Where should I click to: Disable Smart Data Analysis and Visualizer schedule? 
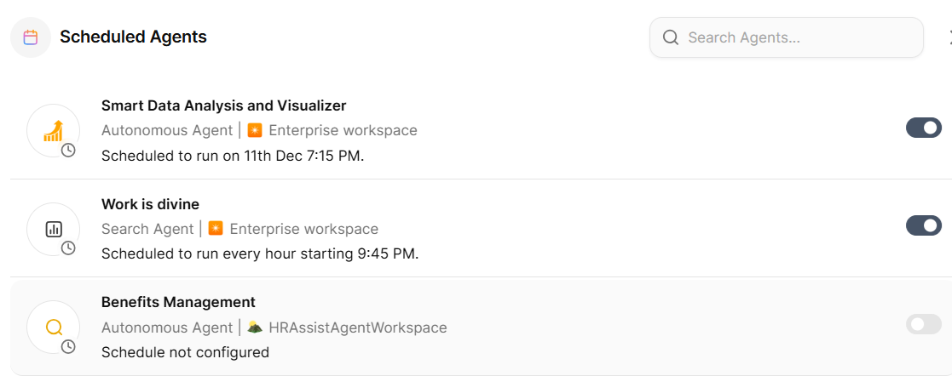[923, 128]
